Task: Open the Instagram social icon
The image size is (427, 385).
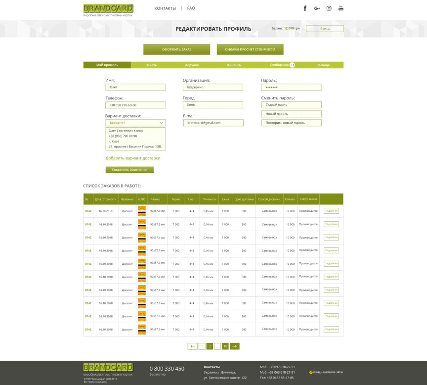Action: point(329,8)
